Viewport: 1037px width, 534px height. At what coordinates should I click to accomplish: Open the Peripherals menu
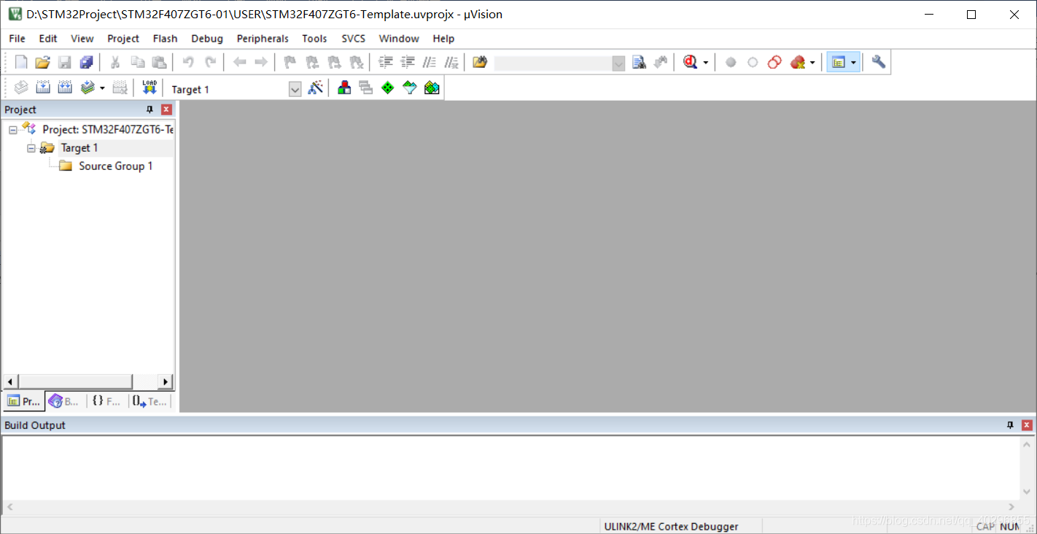[263, 39]
